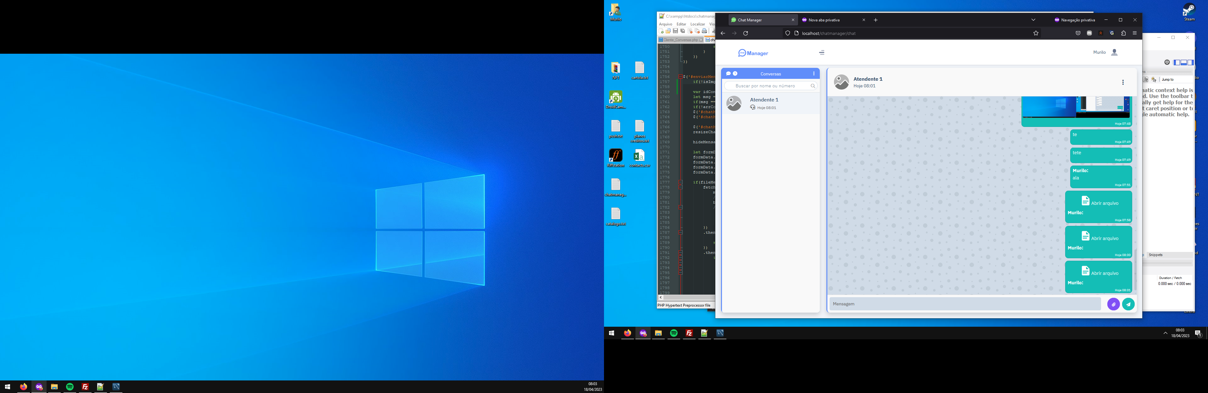Close the Nova aba privativa tab
This screenshot has width=1208, height=393.
pos(863,20)
